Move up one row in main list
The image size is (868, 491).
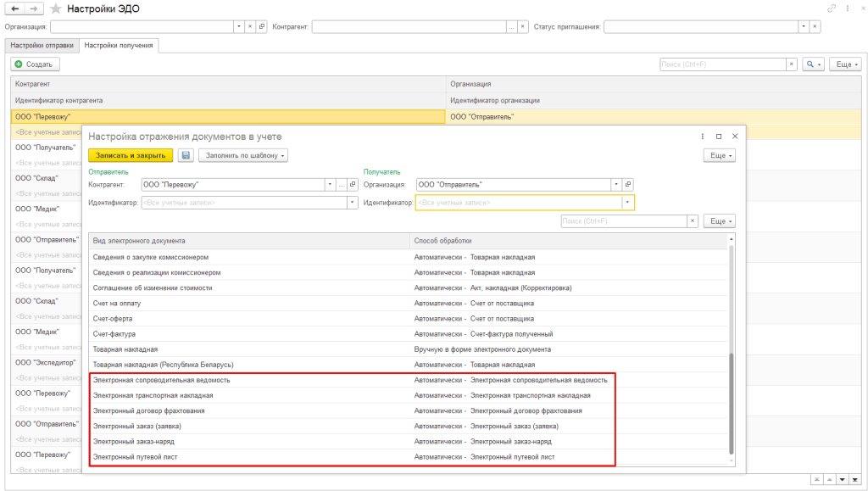pos(829,479)
